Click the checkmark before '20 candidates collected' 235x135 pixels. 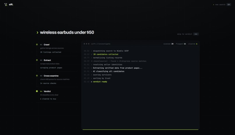pyautogui.click(x=92, y=54)
